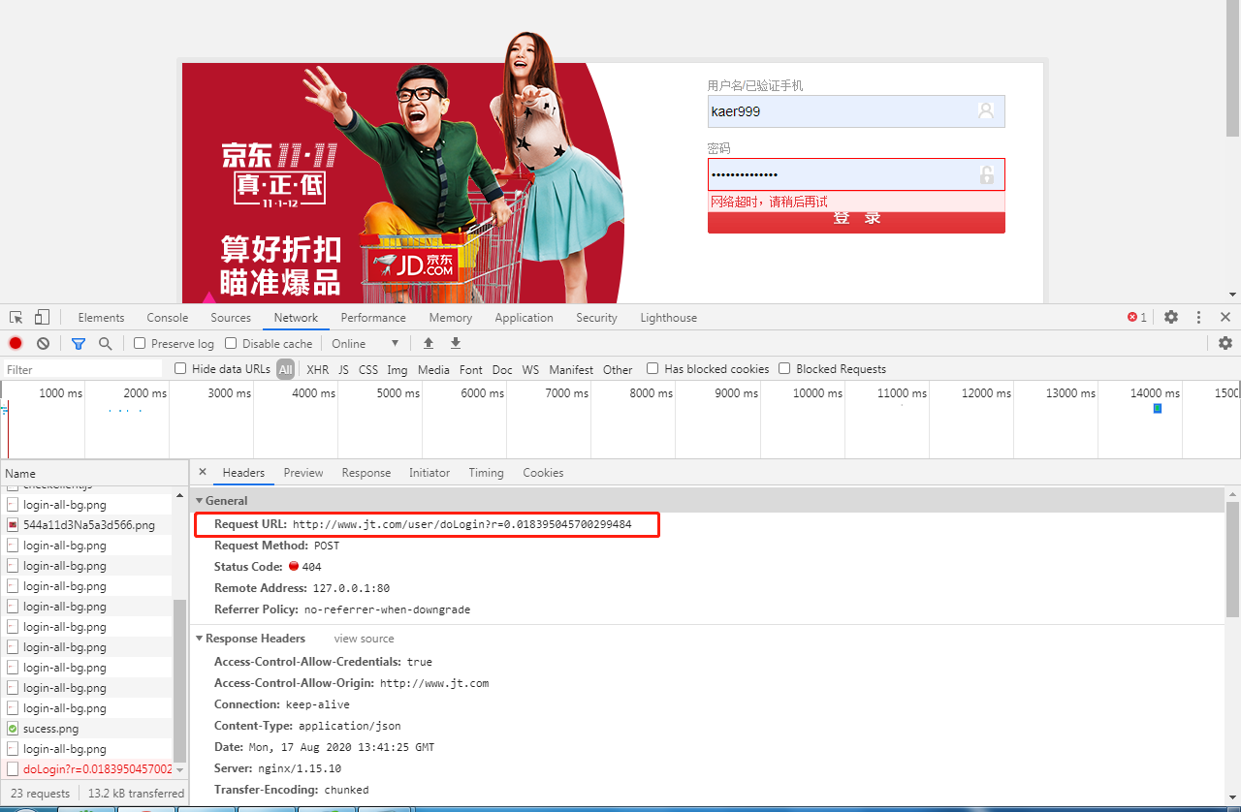Switch to the Elements tab

101,318
